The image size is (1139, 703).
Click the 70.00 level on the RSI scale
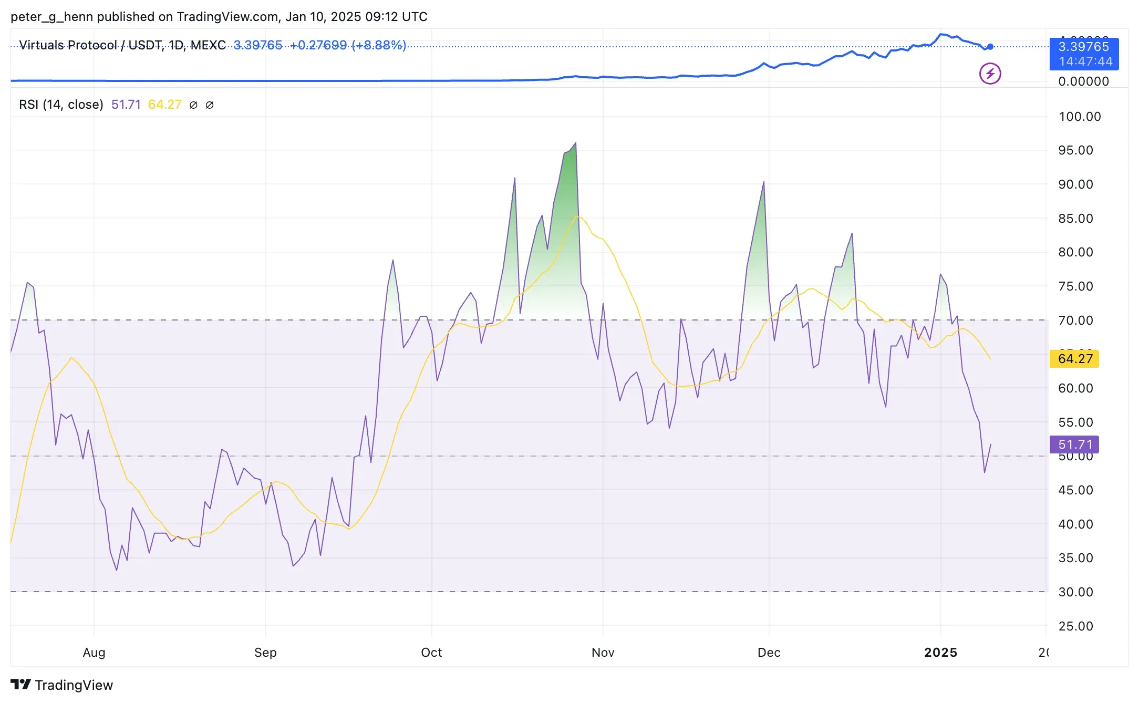click(x=1077, y=321)
